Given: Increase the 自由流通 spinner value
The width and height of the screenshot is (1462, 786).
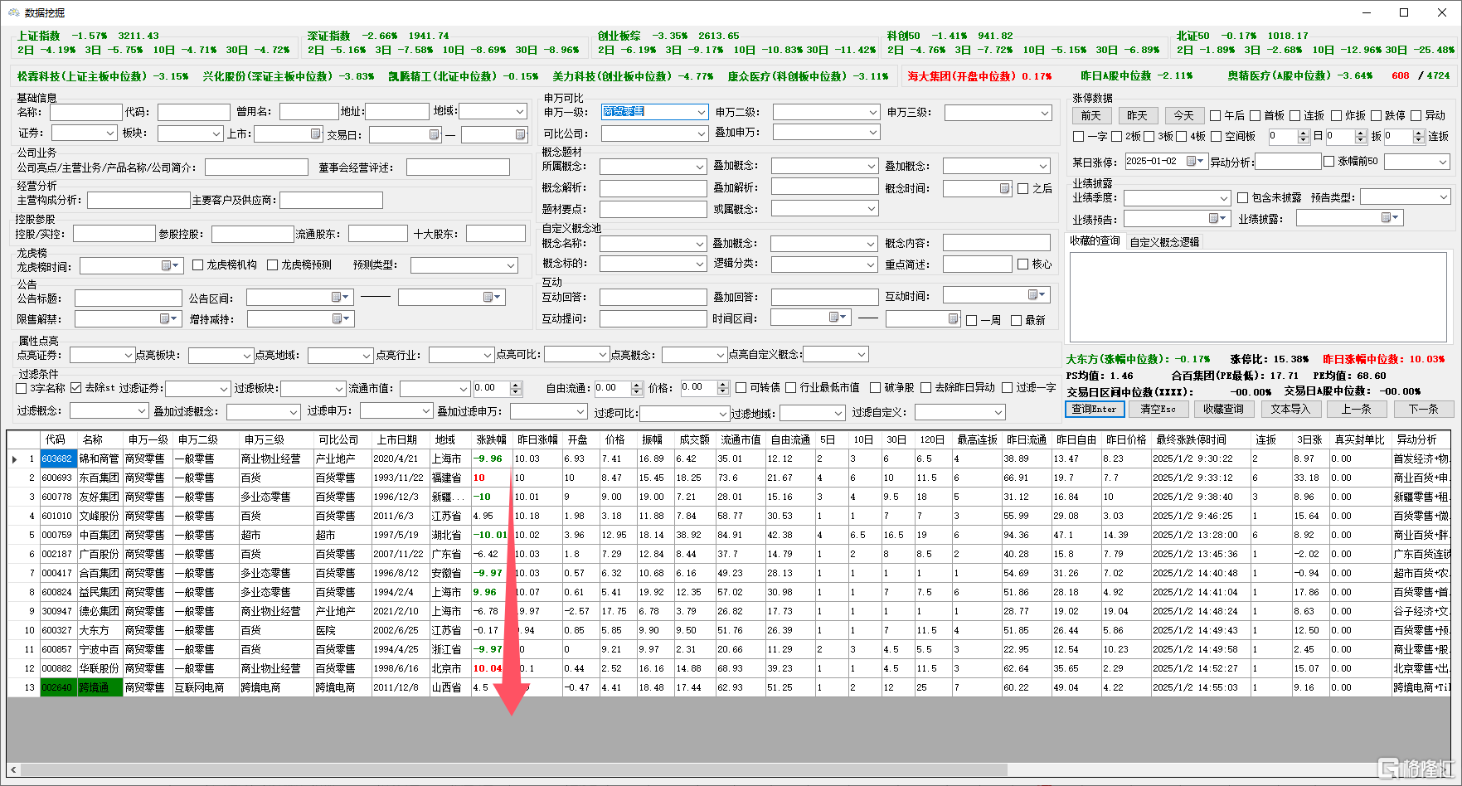Looking at the screenshot, I should click(x=637, y=385).
